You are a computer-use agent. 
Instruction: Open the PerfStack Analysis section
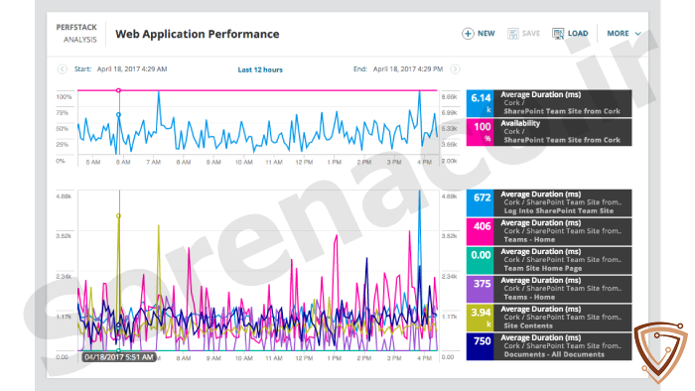[76, 34]
